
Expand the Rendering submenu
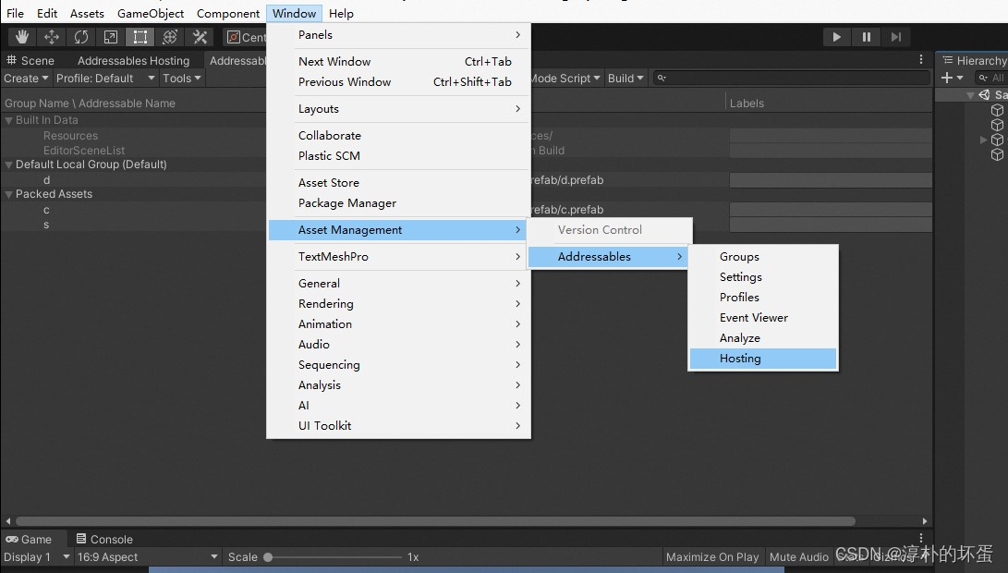click(x=398, y=303)
